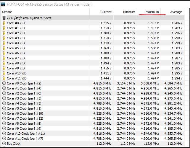This screenshot has width=190, height=148.
Task: Click the 0.981 V minimum value
Action: tap(130, 23)
